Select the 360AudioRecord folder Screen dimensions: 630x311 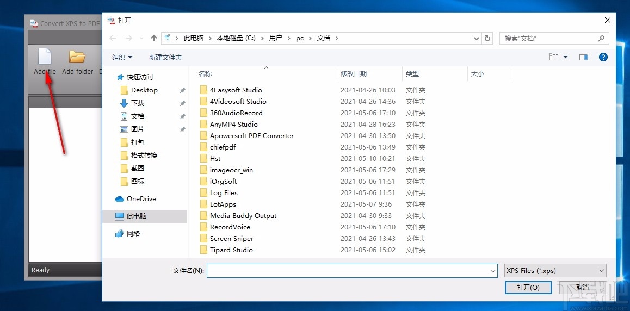[236, 113]
